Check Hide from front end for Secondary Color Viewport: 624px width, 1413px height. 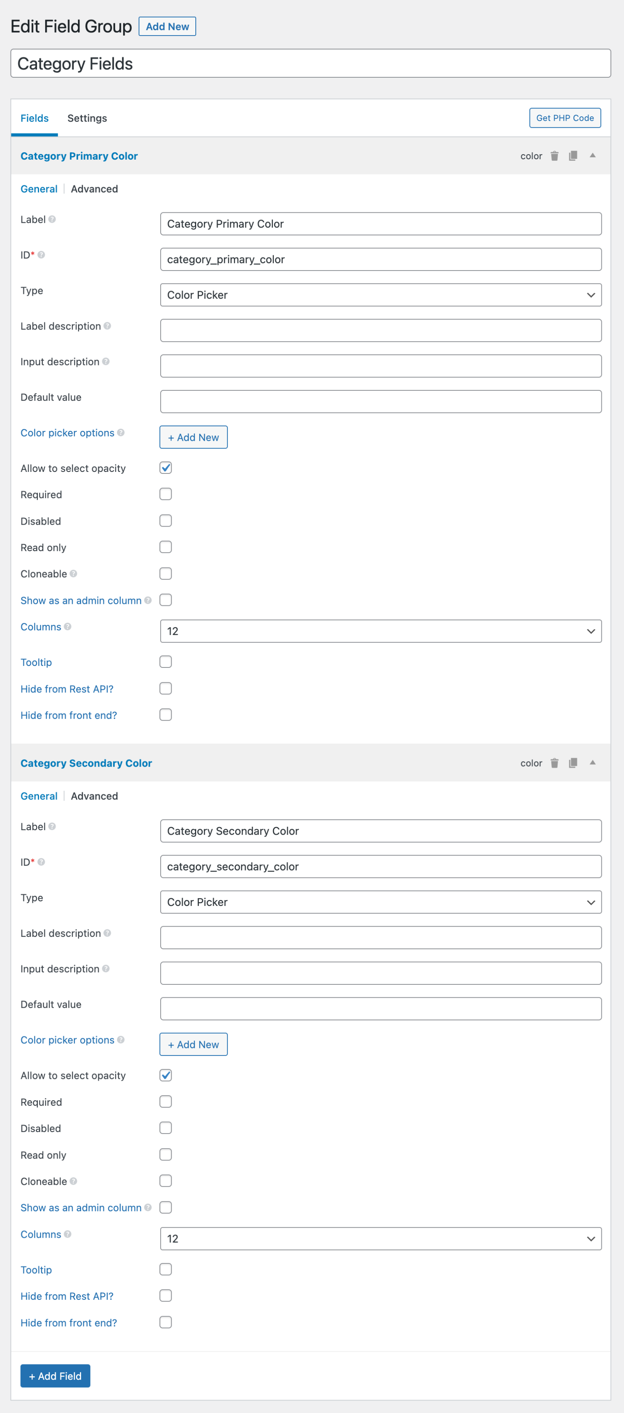[x=165, y=1322]
